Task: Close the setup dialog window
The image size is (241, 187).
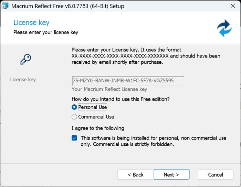Action: pos(233,6)
